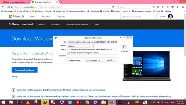Launch Google Chrome from the taskbar
The height and width of the screenshot is (105, 186).
click(x=87, y=102)
